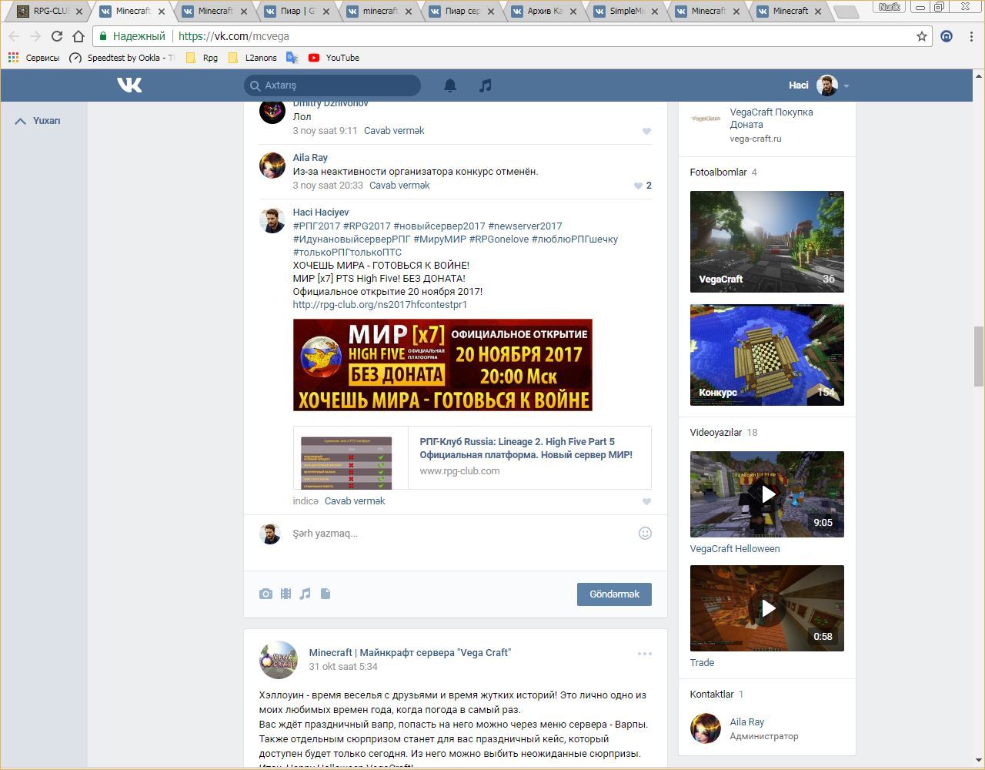Viewport: 985px width, 770px height.
Task: Open post options three-dots menu
Action: pyautogui.click(x=645, y=654)
